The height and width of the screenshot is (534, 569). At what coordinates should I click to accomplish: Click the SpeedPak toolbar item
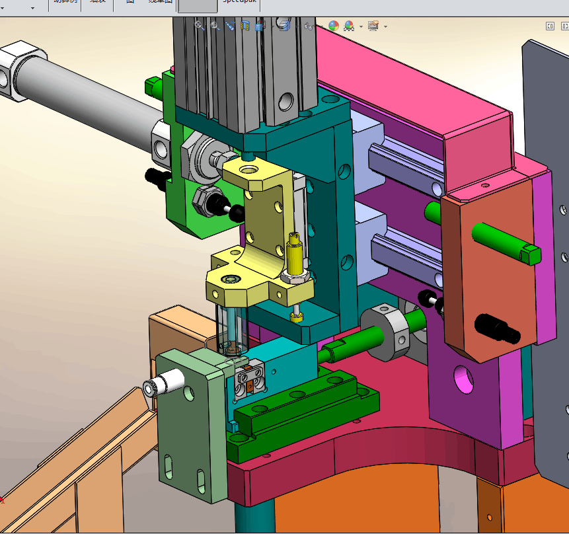coord(239,2)
